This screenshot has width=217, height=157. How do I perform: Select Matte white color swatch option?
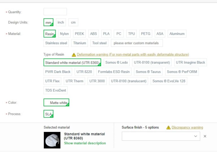point(56,103)
